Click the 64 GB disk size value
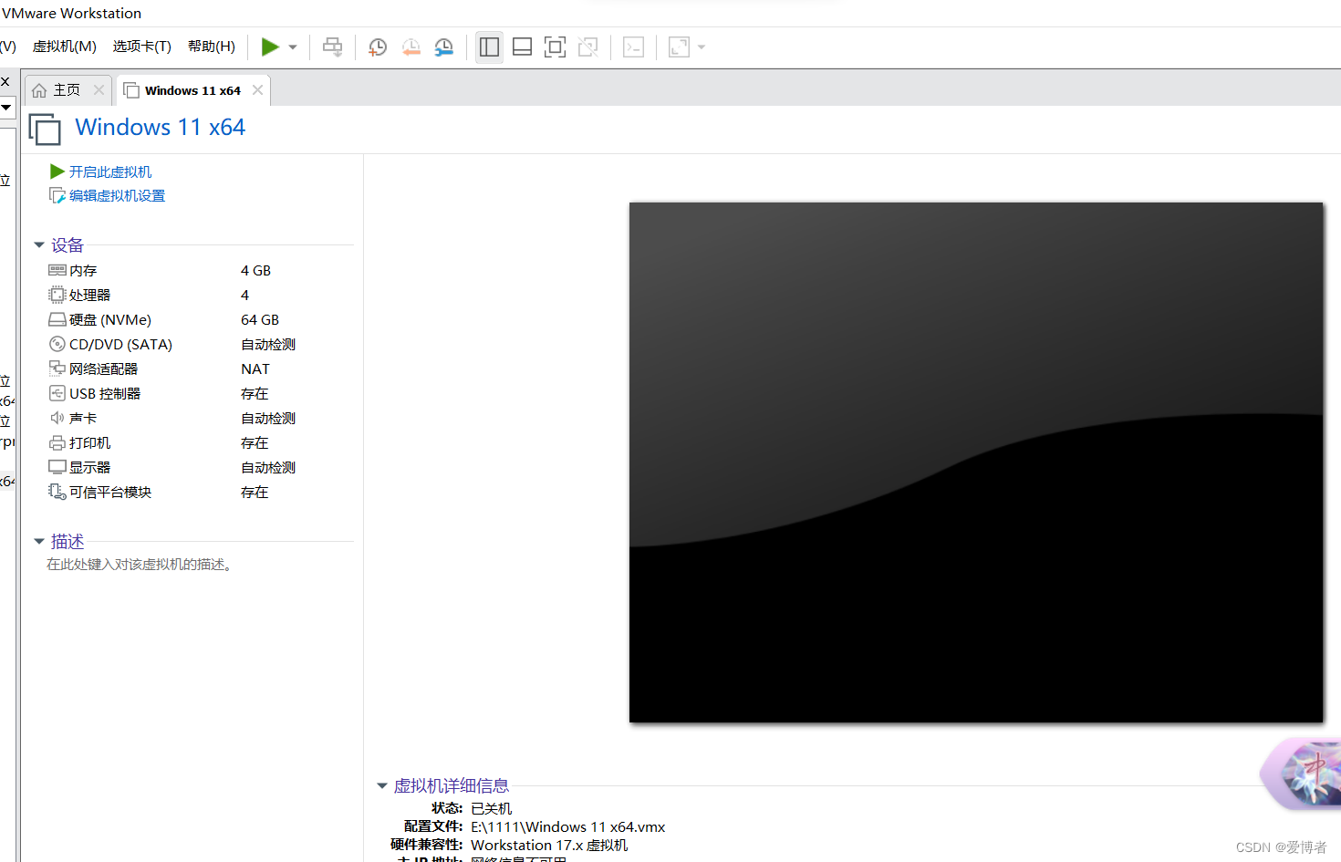 (x=260, y=320)
